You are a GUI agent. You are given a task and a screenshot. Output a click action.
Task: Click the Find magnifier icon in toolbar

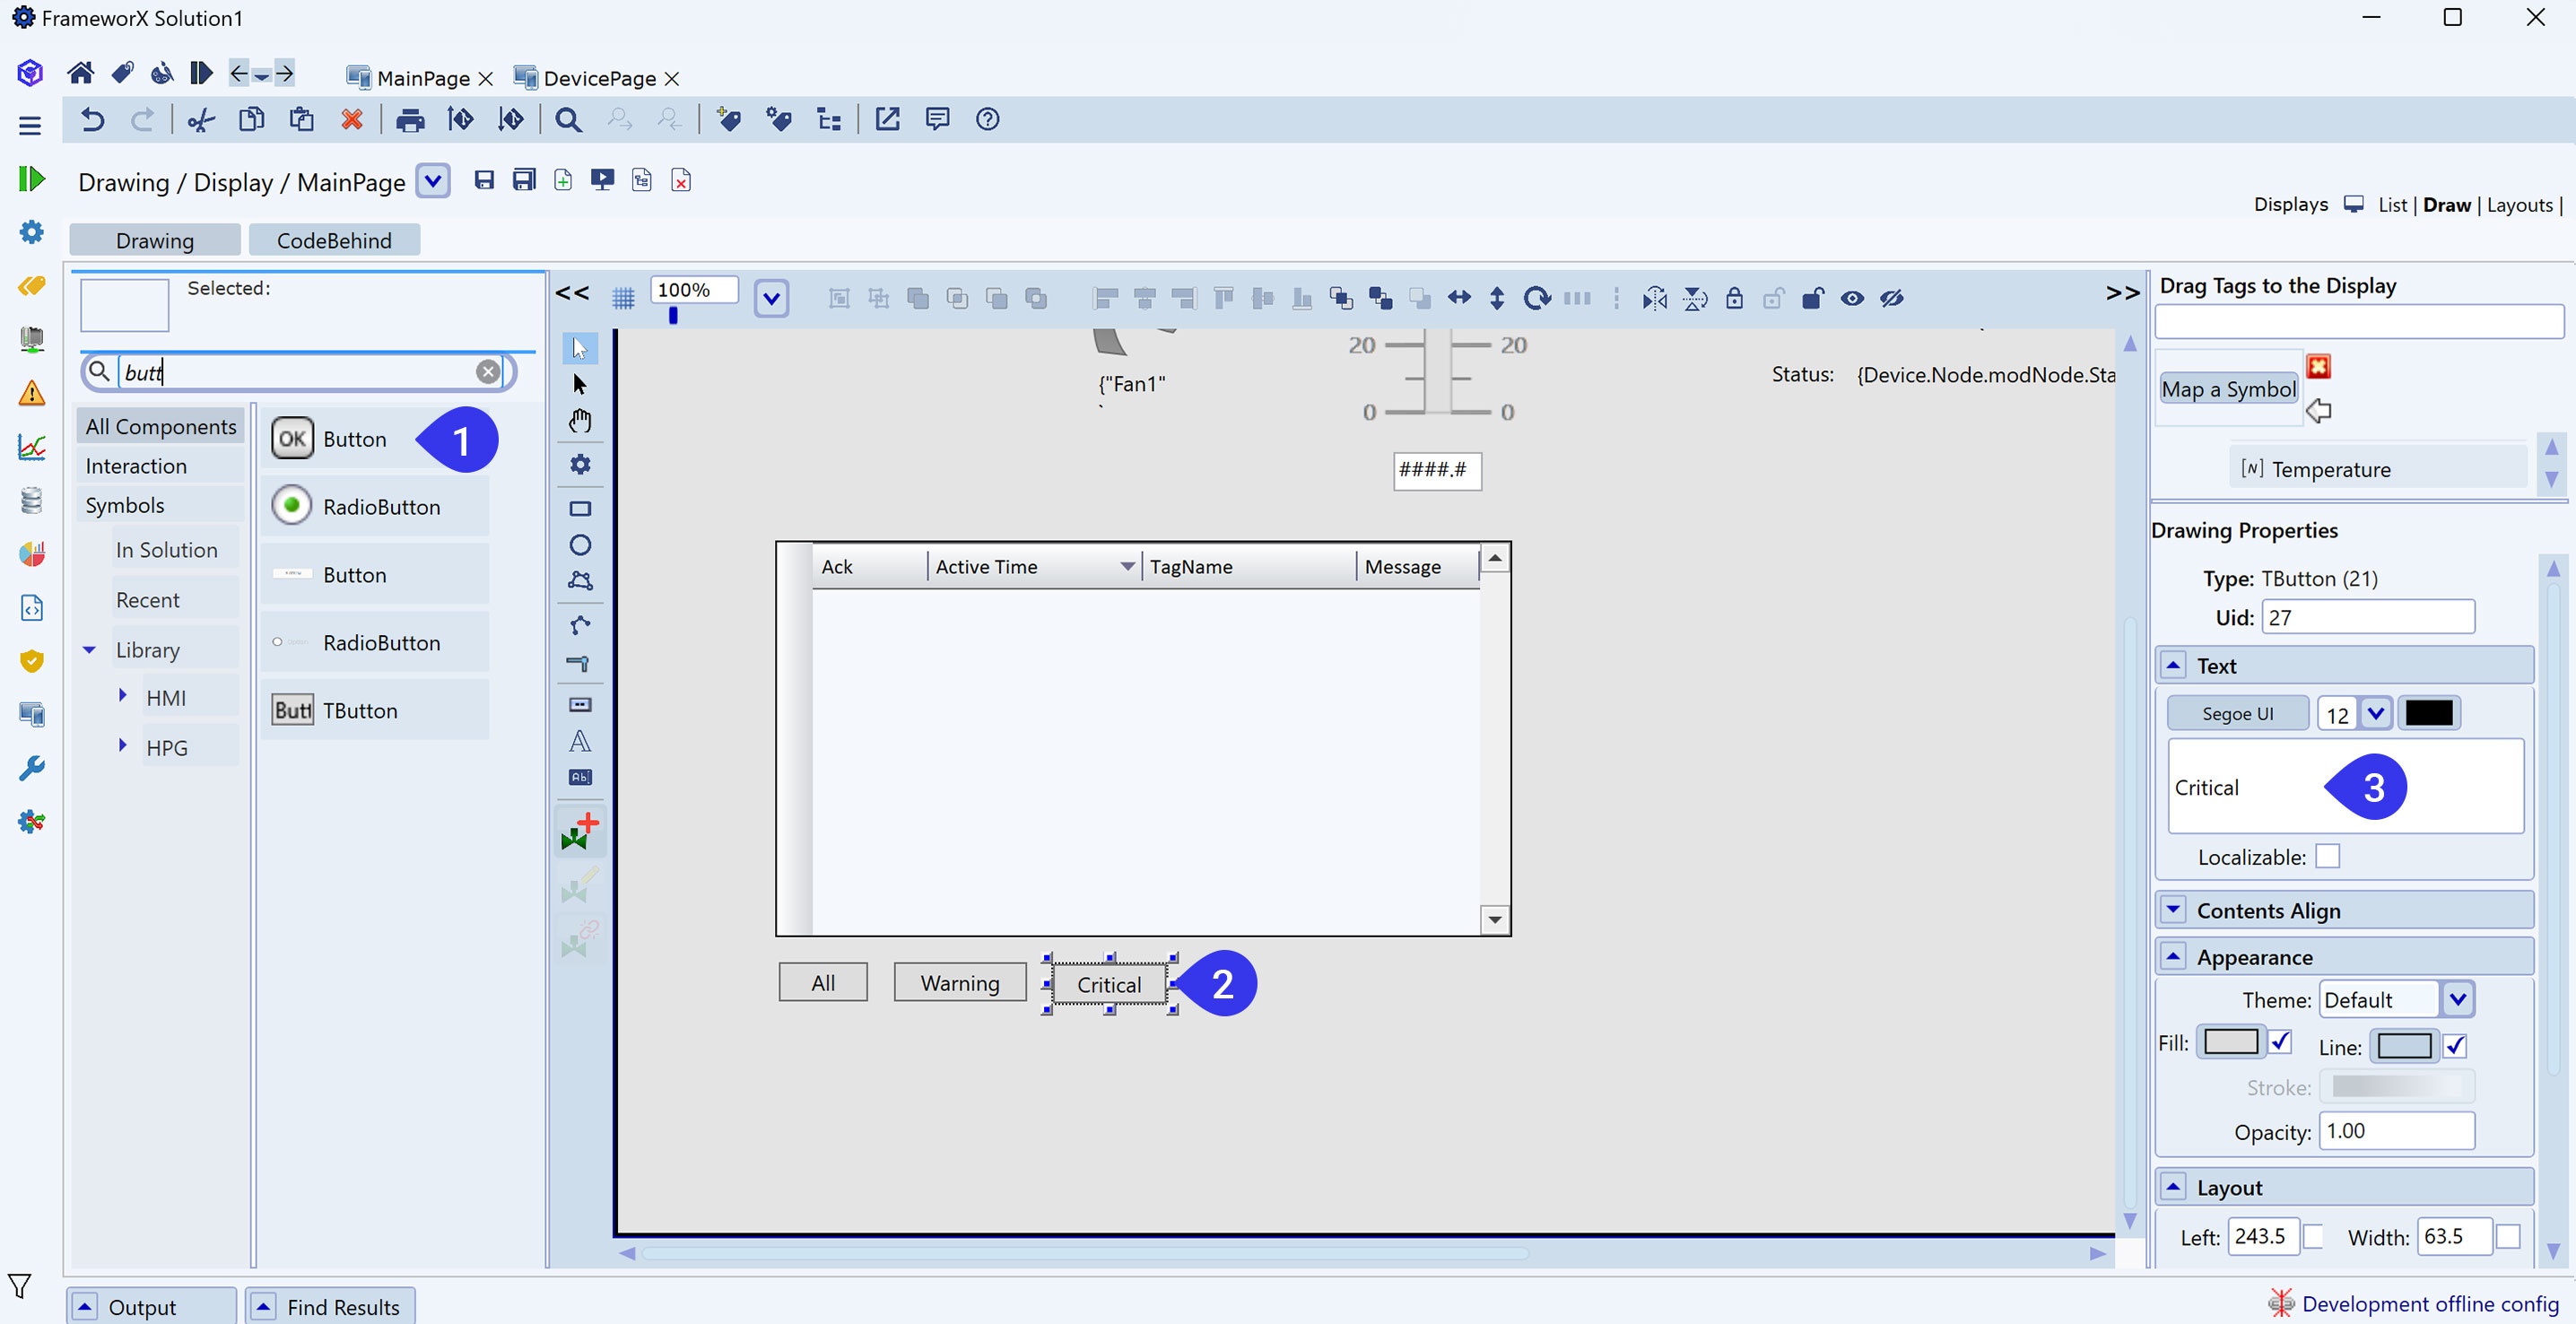click(x=568, y=120)
